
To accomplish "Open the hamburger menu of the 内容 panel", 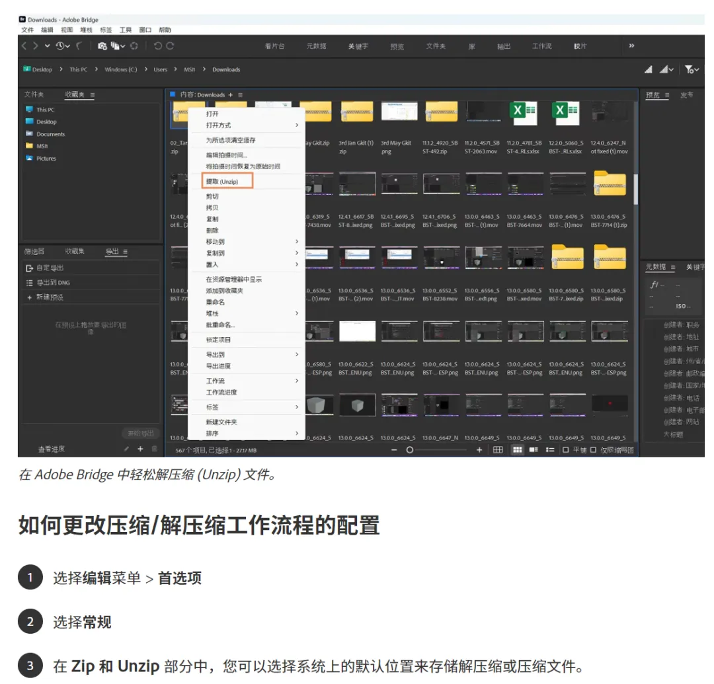I will click(x=241, y=95).
